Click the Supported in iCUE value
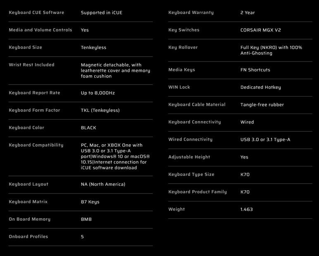 click(x=102, y=13)
